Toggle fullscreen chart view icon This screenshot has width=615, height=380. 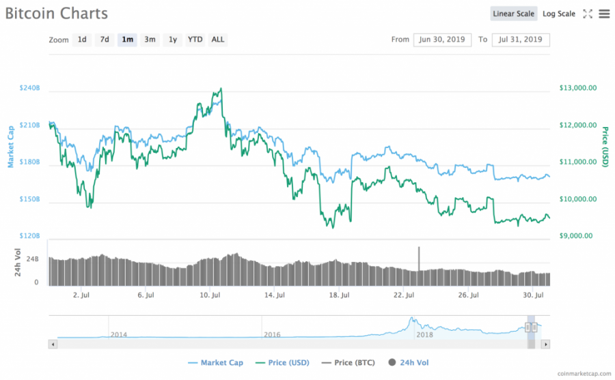[x=588, y=14]
